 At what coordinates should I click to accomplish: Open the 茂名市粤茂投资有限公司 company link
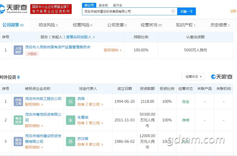43,117
